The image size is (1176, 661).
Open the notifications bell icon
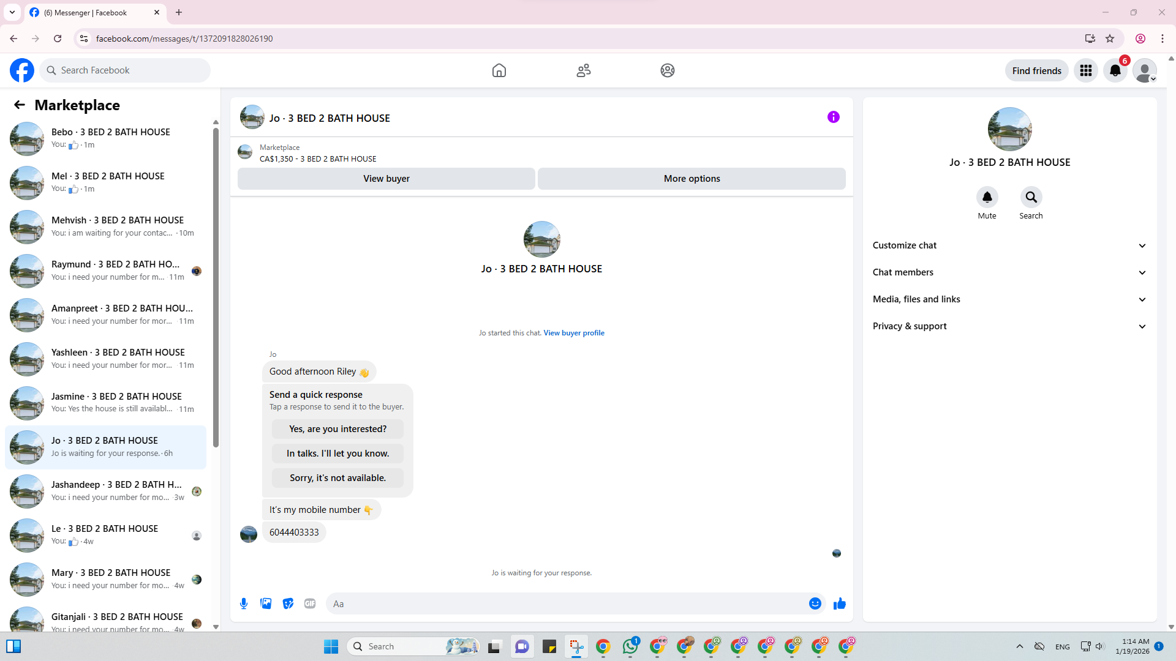coord(1115,70)
